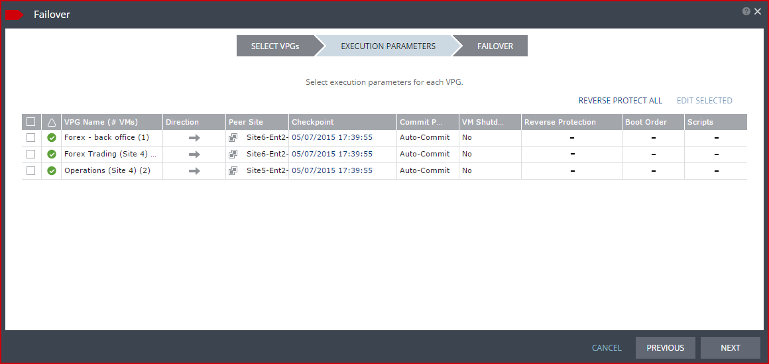Select 'Operations (Site 4) (2)' VPG name
This screenshot has width=769, height=364.
click(x=107, y=170)
